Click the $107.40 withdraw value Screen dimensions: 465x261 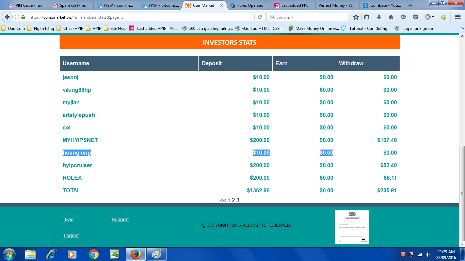(387, 140)
